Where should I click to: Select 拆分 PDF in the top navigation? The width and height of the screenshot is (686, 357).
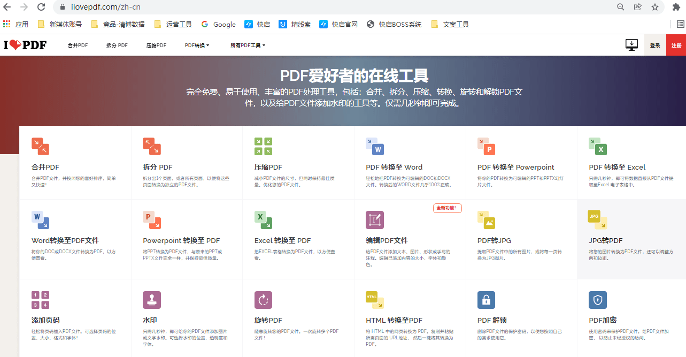point(117,45)
